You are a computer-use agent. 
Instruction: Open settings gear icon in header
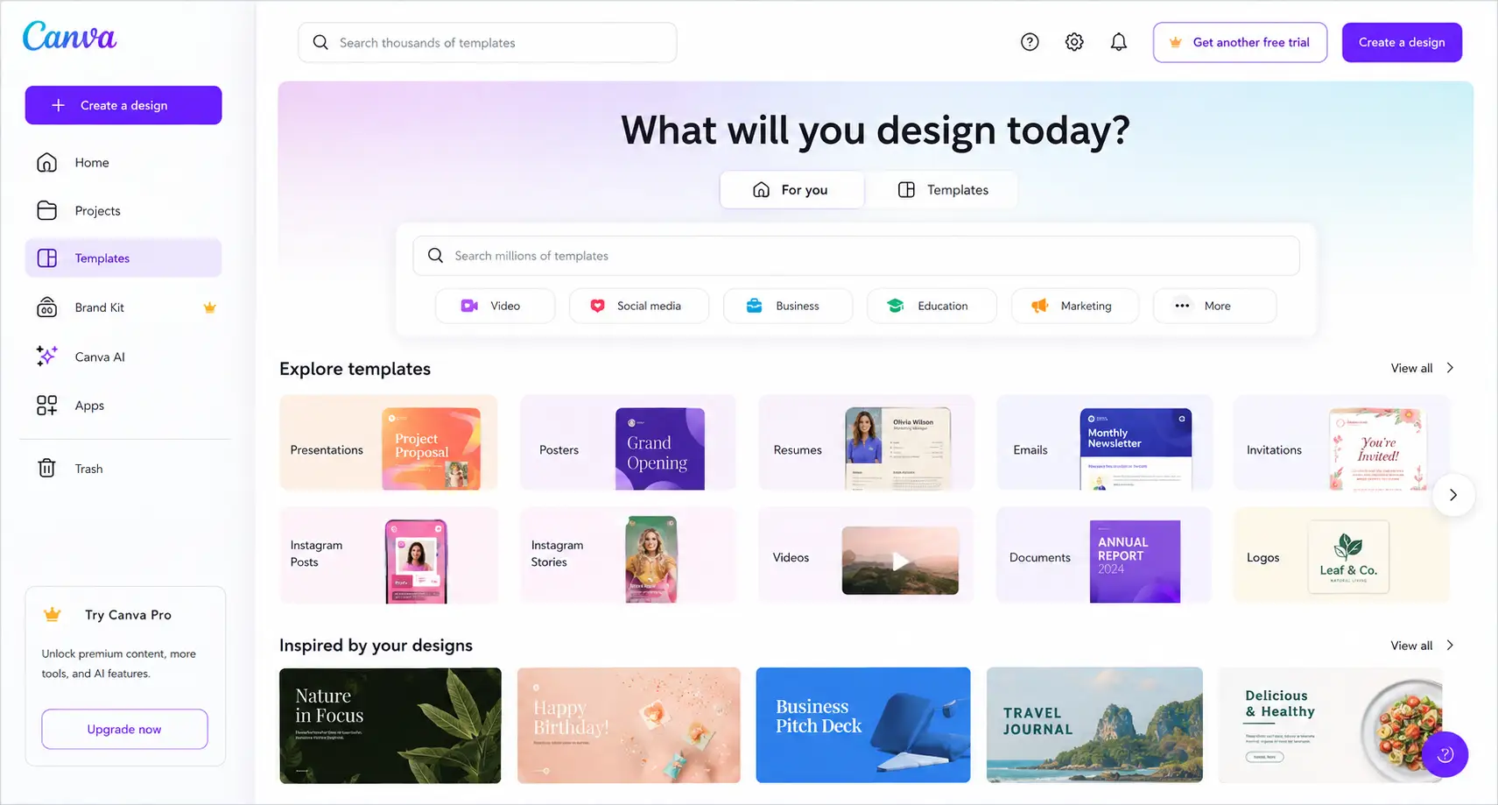tap(1074, 42)
